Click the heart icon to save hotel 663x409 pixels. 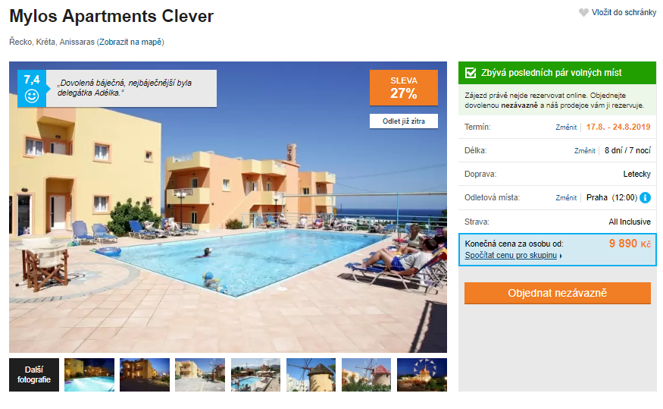click(x=583, y=13)
